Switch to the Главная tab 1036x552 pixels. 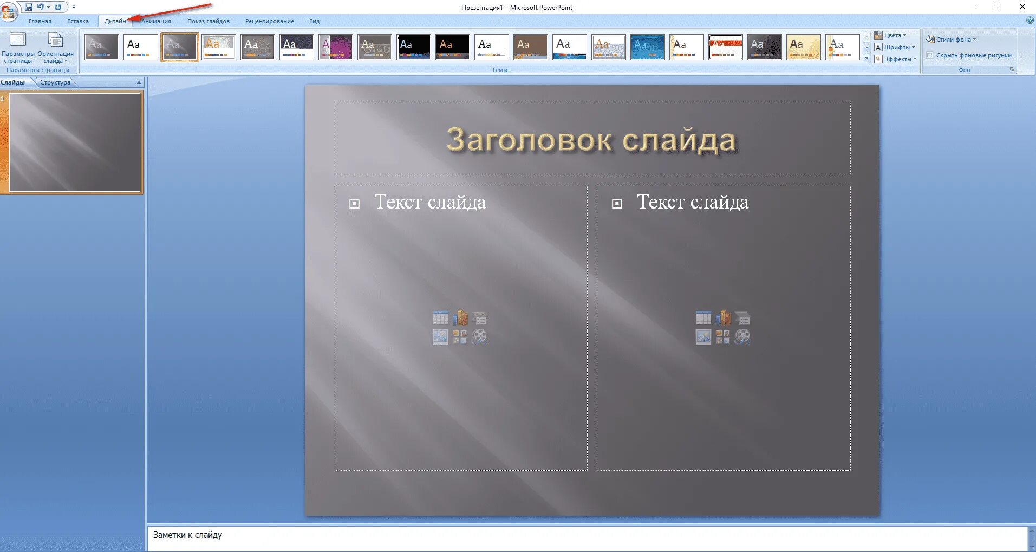40,21
